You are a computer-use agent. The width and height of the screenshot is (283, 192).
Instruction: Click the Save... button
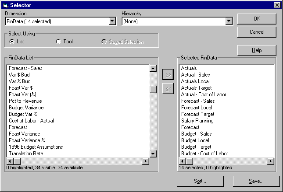point(256,181)
